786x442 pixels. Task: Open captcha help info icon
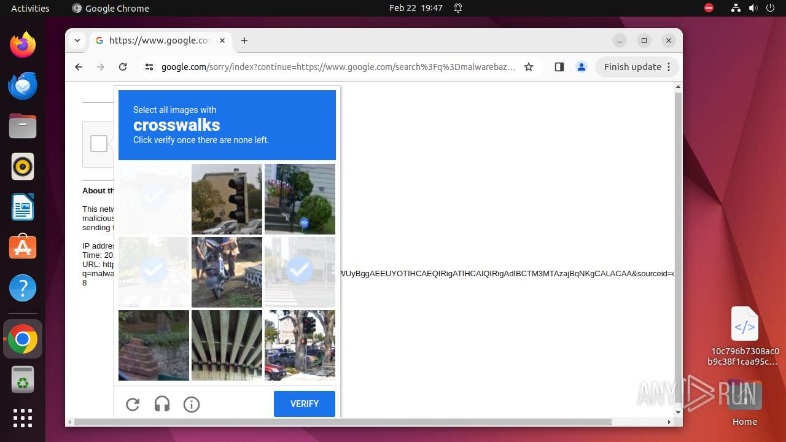[192, 404]
